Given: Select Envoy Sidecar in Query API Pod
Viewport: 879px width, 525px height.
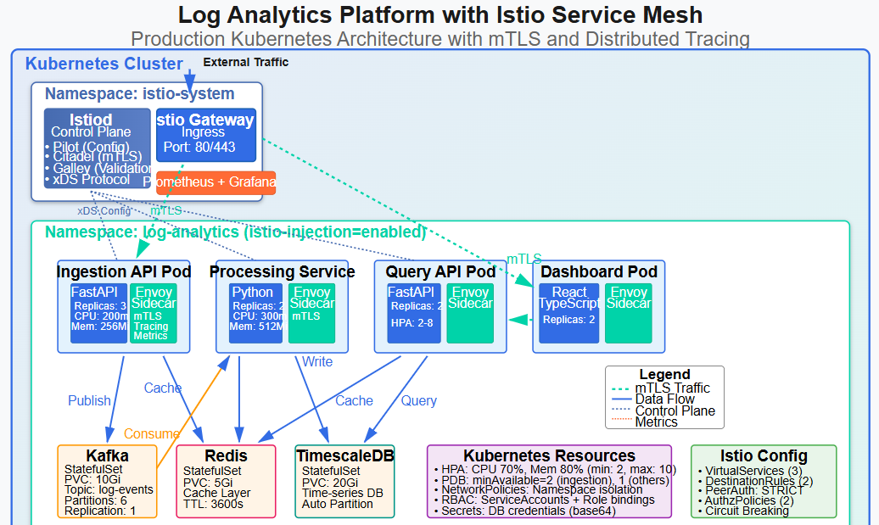Looking at the screenshot, I should (470, 313).
